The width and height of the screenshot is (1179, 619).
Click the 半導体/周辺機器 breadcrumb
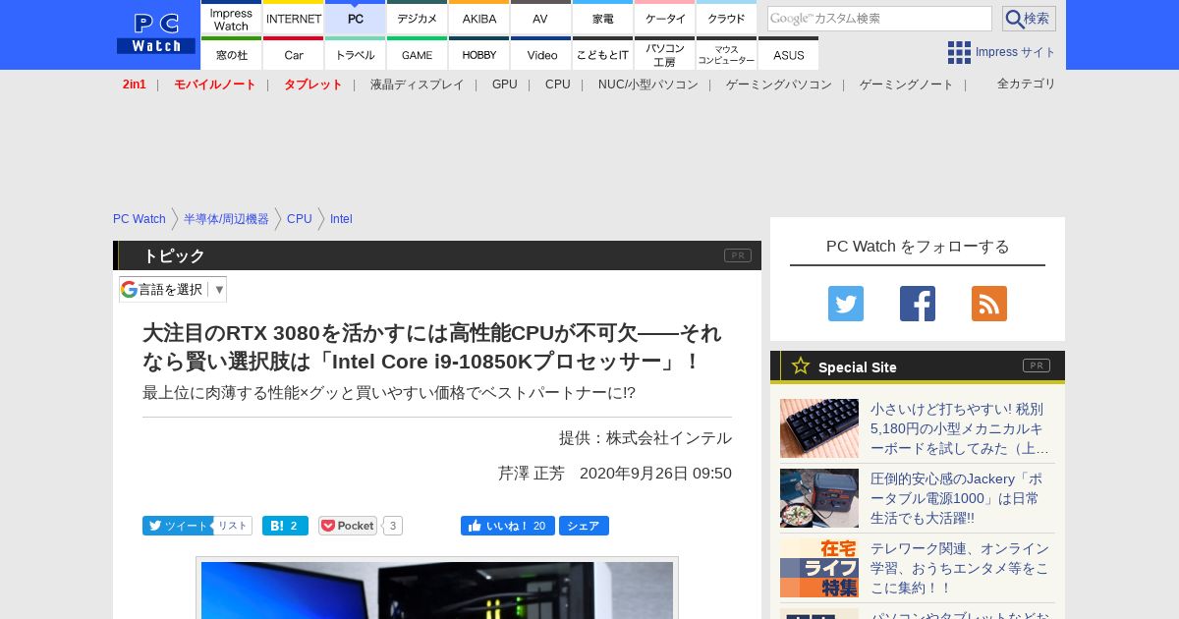coord(226,219)
